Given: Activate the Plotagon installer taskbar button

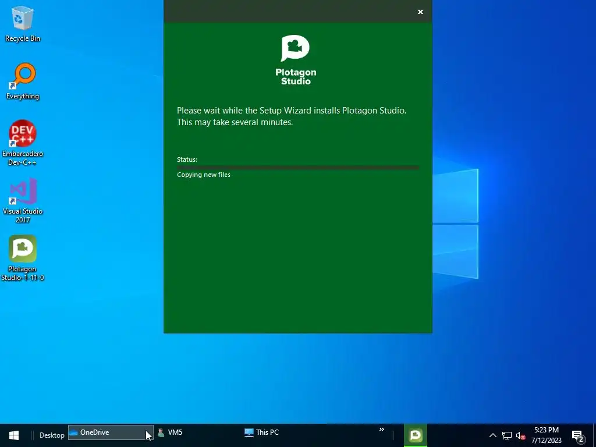Looking at the screenshot, I should [415, 435].
